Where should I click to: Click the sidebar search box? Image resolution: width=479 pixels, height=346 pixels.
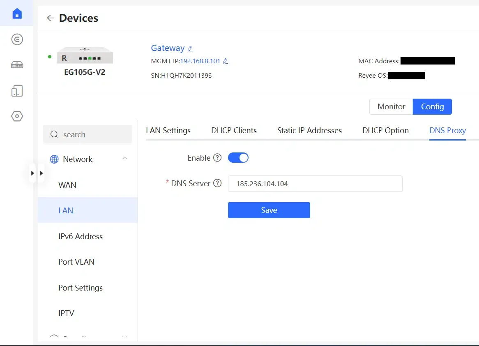pos(88,134)
